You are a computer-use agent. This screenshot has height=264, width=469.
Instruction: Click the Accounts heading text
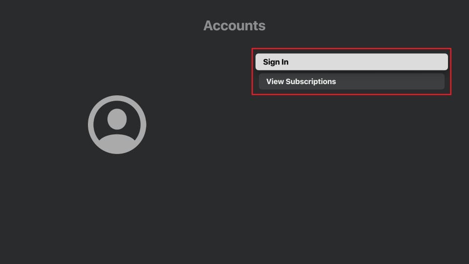pos(234,25)
